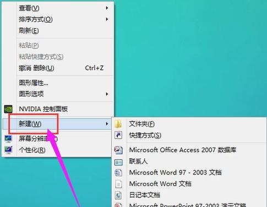Viewport: 267px width, 207px height.
Task: Click the 联系人 contact card icon
Action: coord(118,162)
